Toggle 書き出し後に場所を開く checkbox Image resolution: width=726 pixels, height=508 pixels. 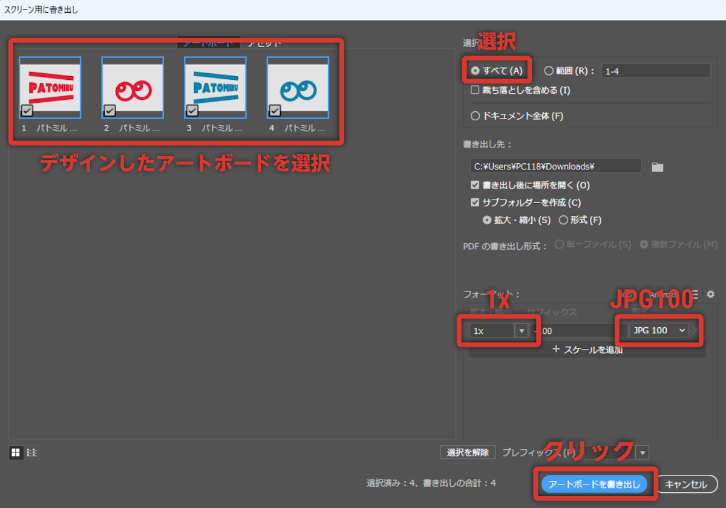click(x=476, y=185)
